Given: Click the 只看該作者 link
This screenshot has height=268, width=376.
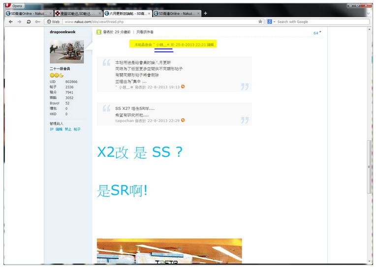Looking at the screenshot, I should [x=145, y=32].
